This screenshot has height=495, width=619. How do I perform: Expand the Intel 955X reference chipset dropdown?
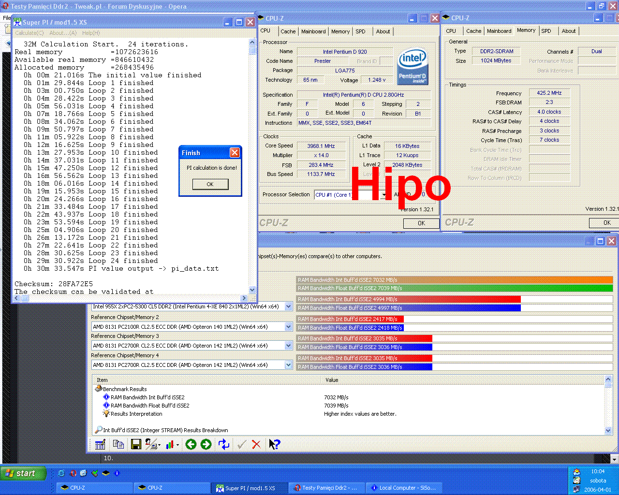[289, 306]
